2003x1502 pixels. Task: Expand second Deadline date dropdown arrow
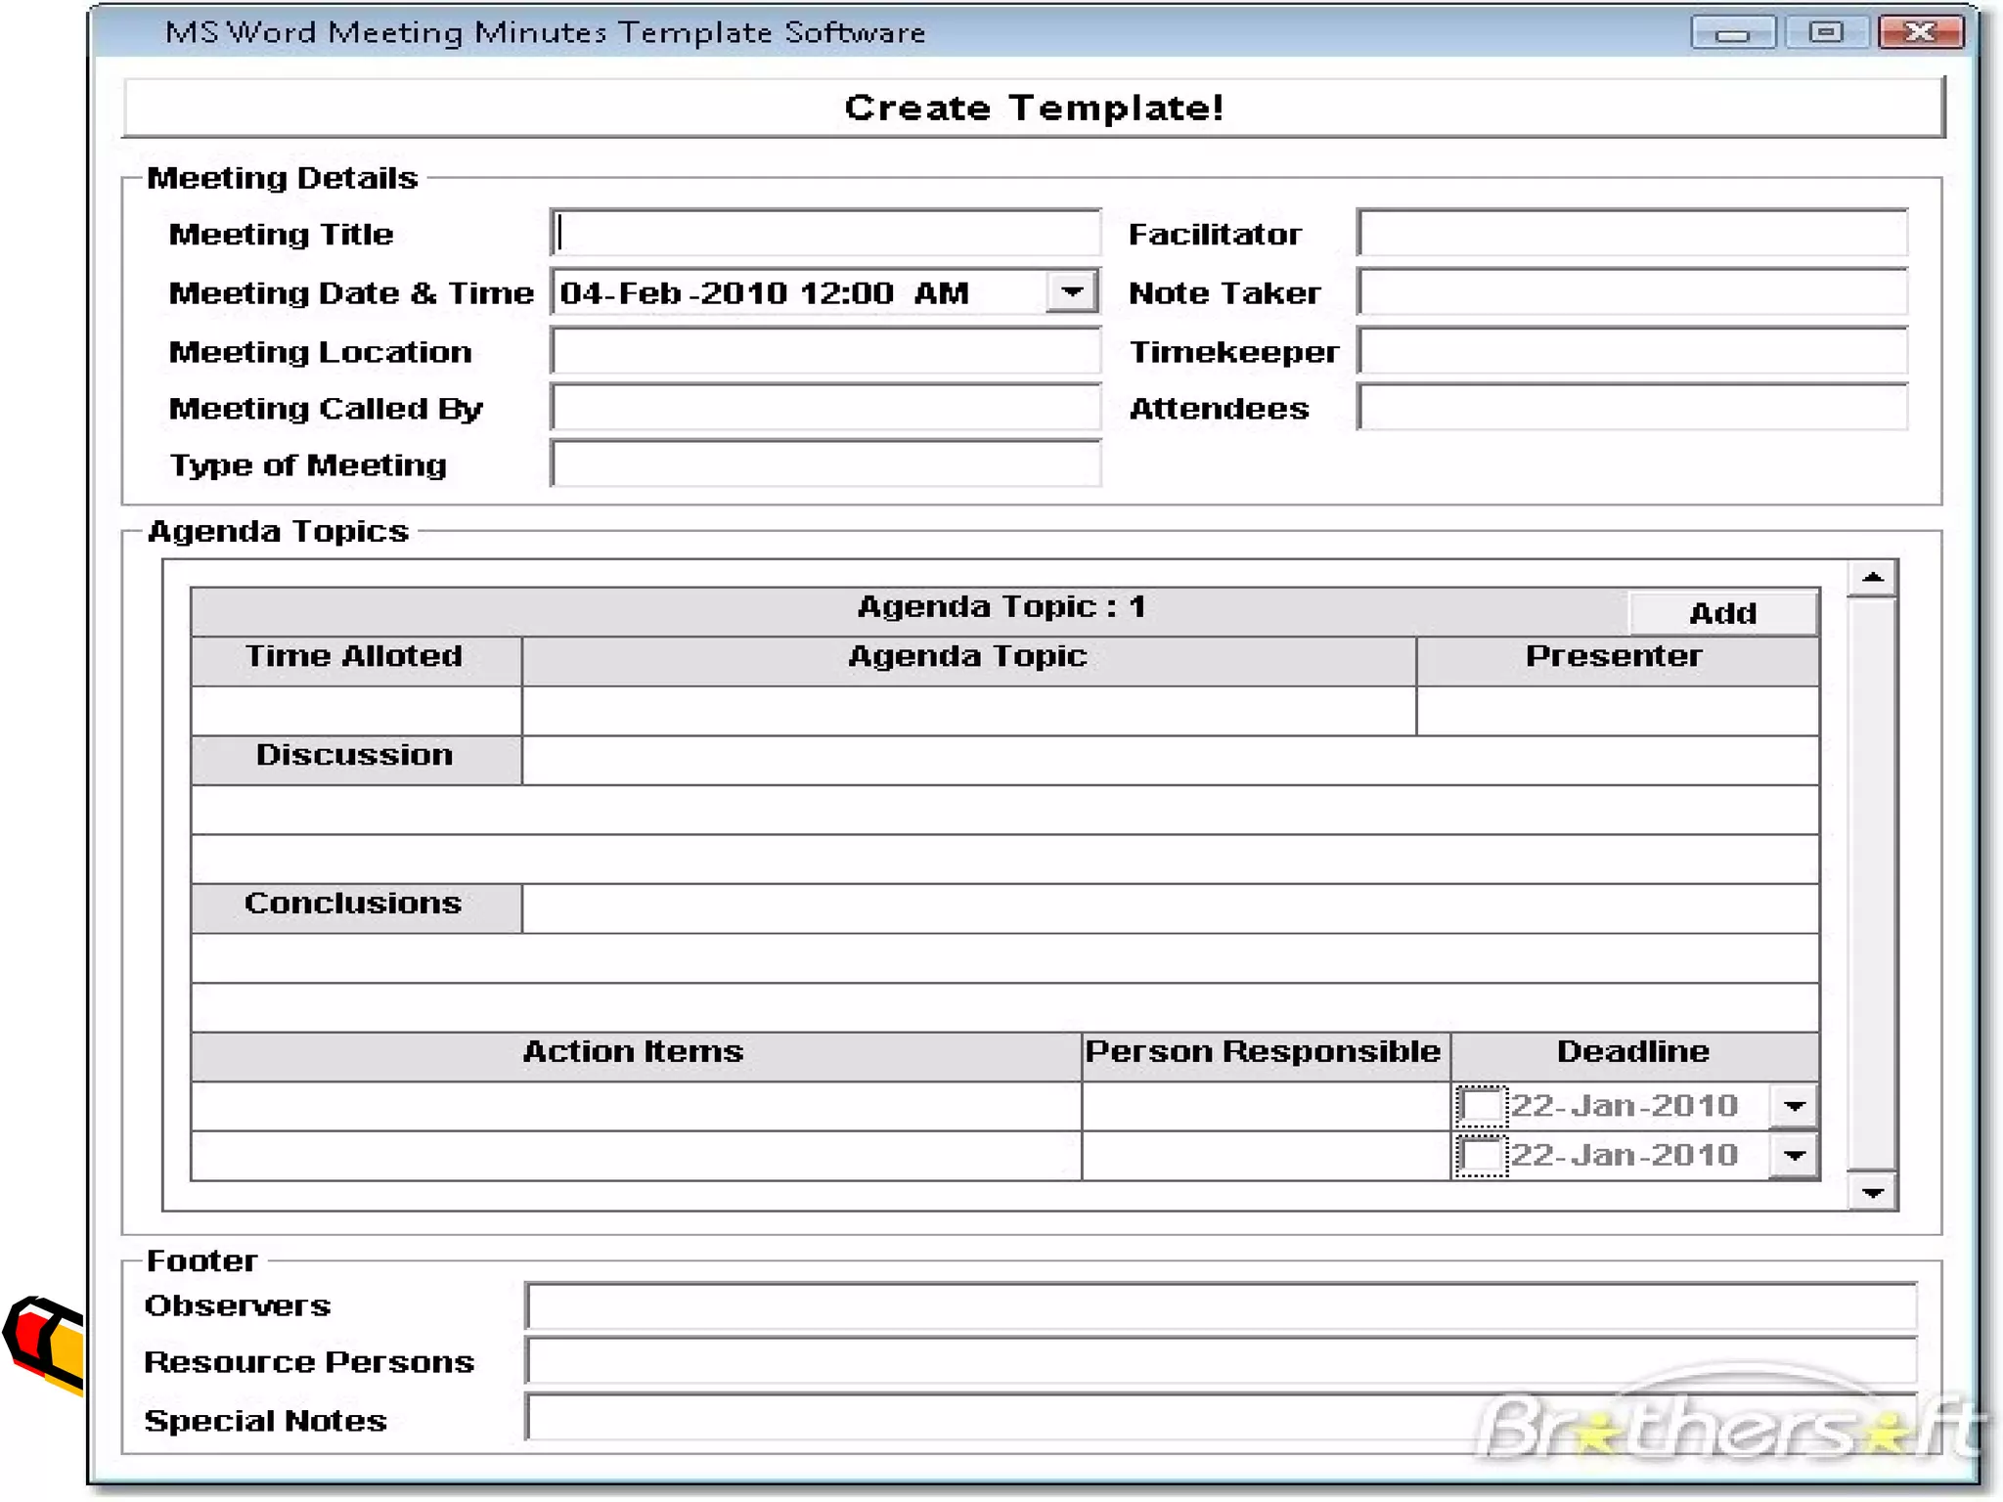tap(1794, 1156)
